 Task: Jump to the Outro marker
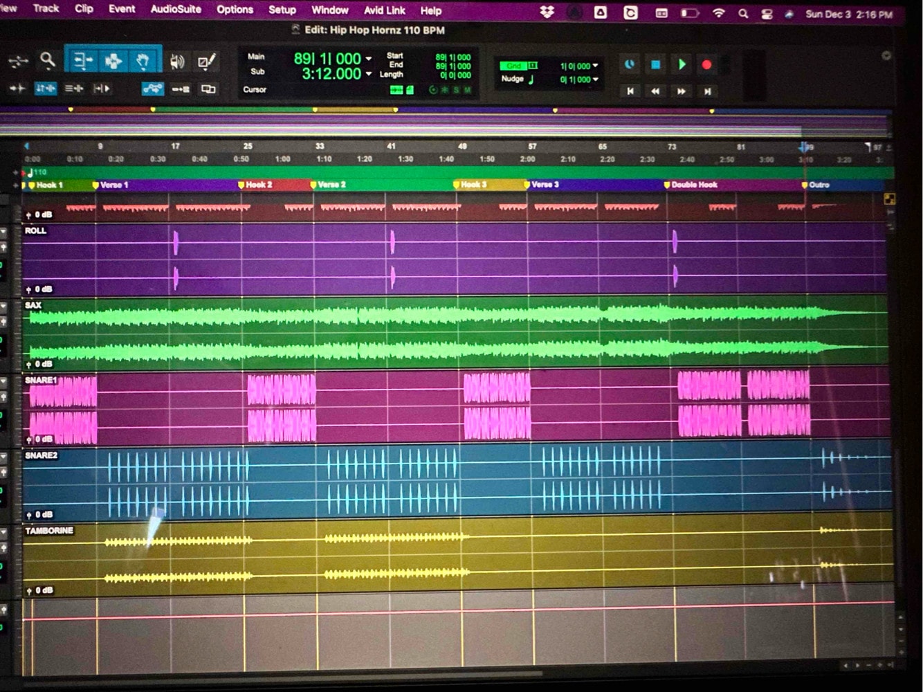[x=815, y=185]
